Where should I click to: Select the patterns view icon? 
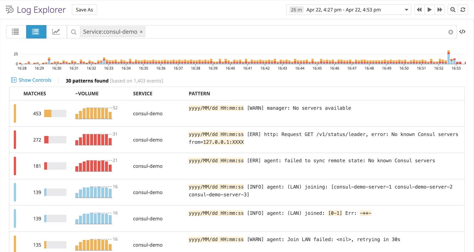[36, 32]
